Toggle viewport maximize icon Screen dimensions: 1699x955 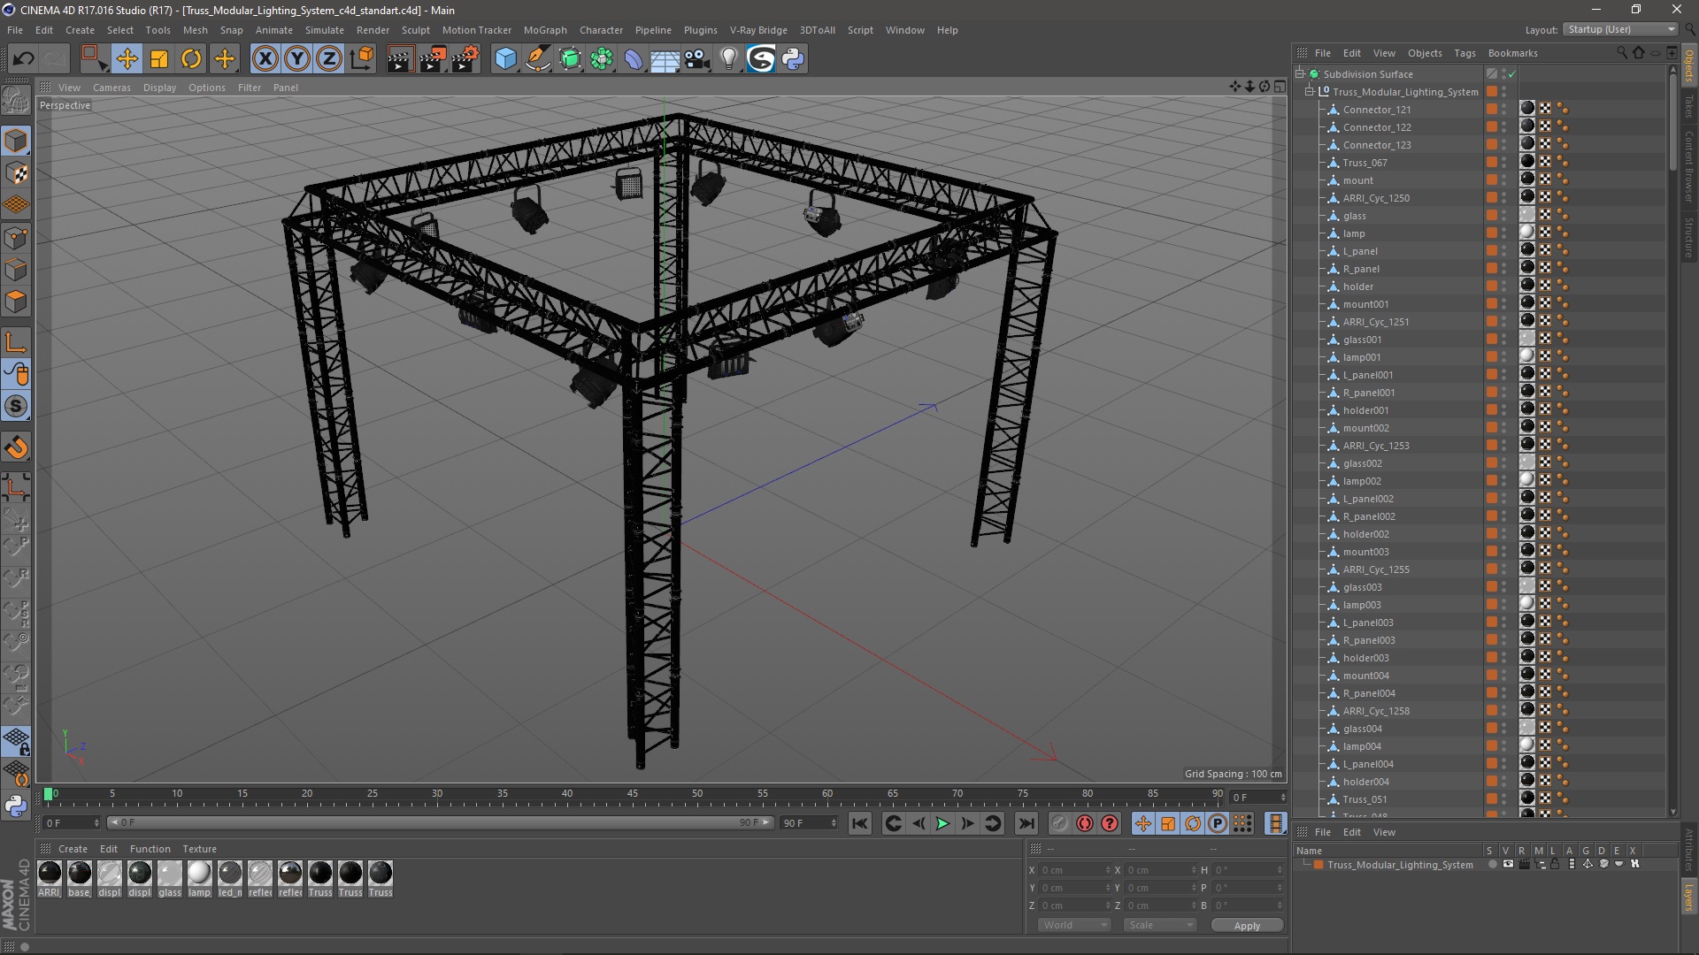[x=1280, y=86]
